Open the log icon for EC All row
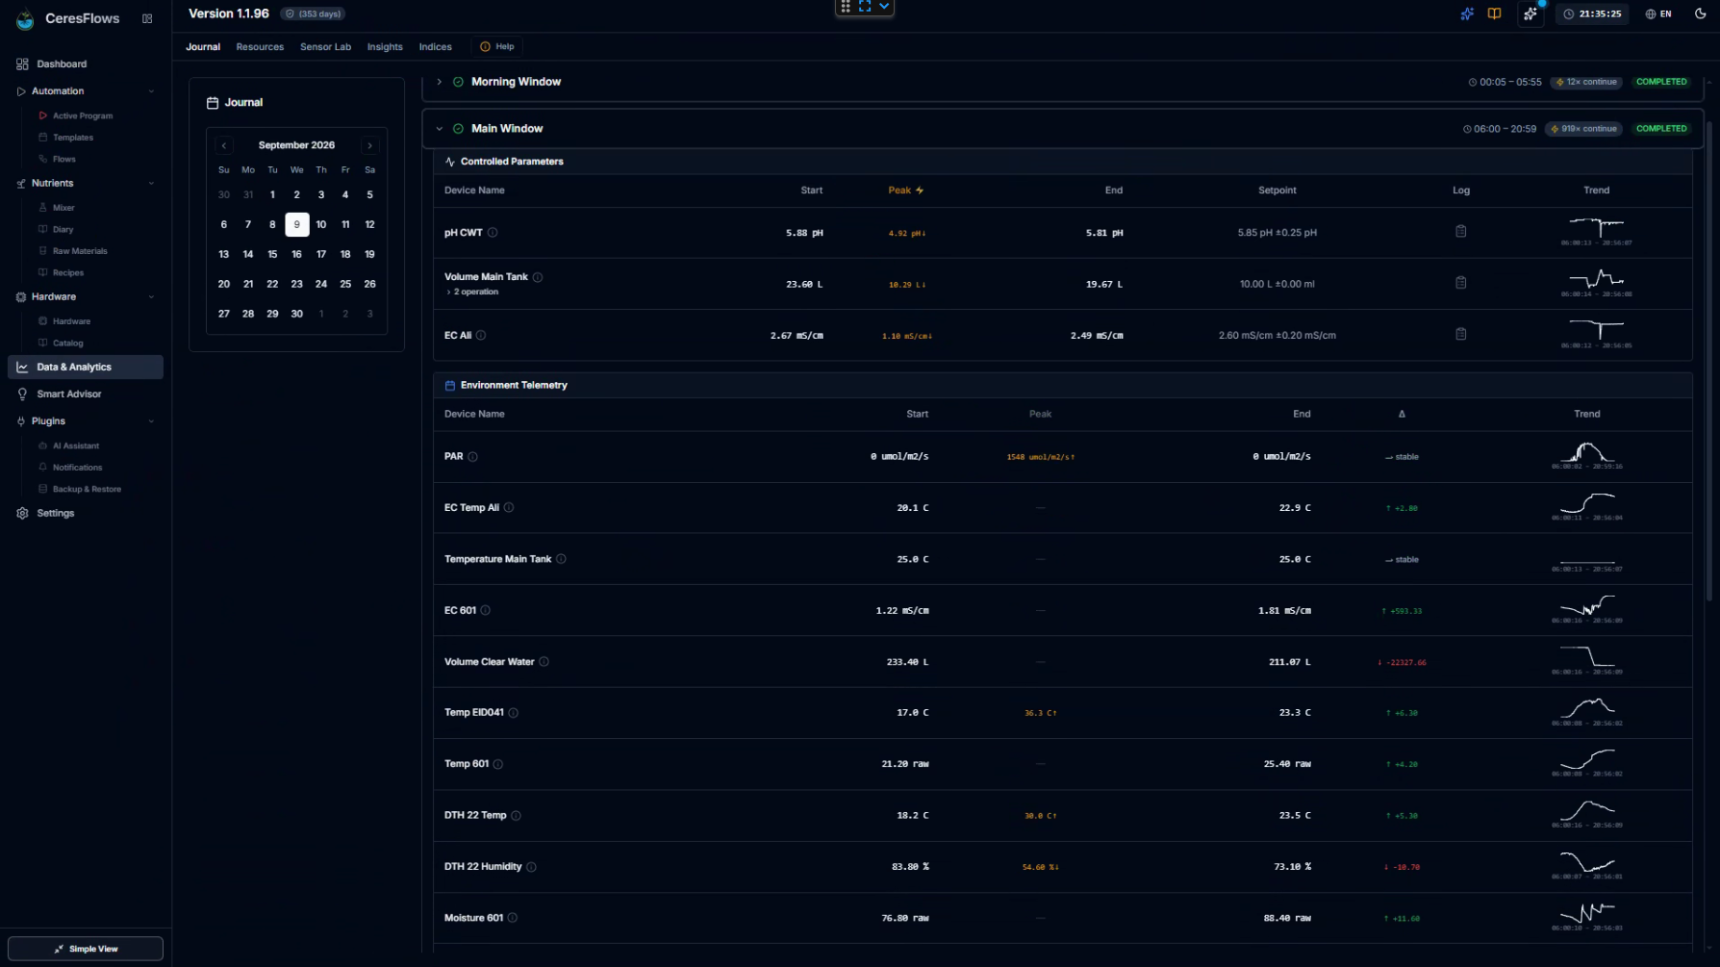The height and width of the screenshot is (967, 1720). [x=1460, y=334]
